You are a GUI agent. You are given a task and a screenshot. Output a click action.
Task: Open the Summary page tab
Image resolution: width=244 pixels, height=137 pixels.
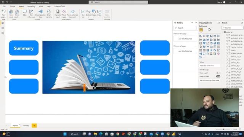coord(26,126)
